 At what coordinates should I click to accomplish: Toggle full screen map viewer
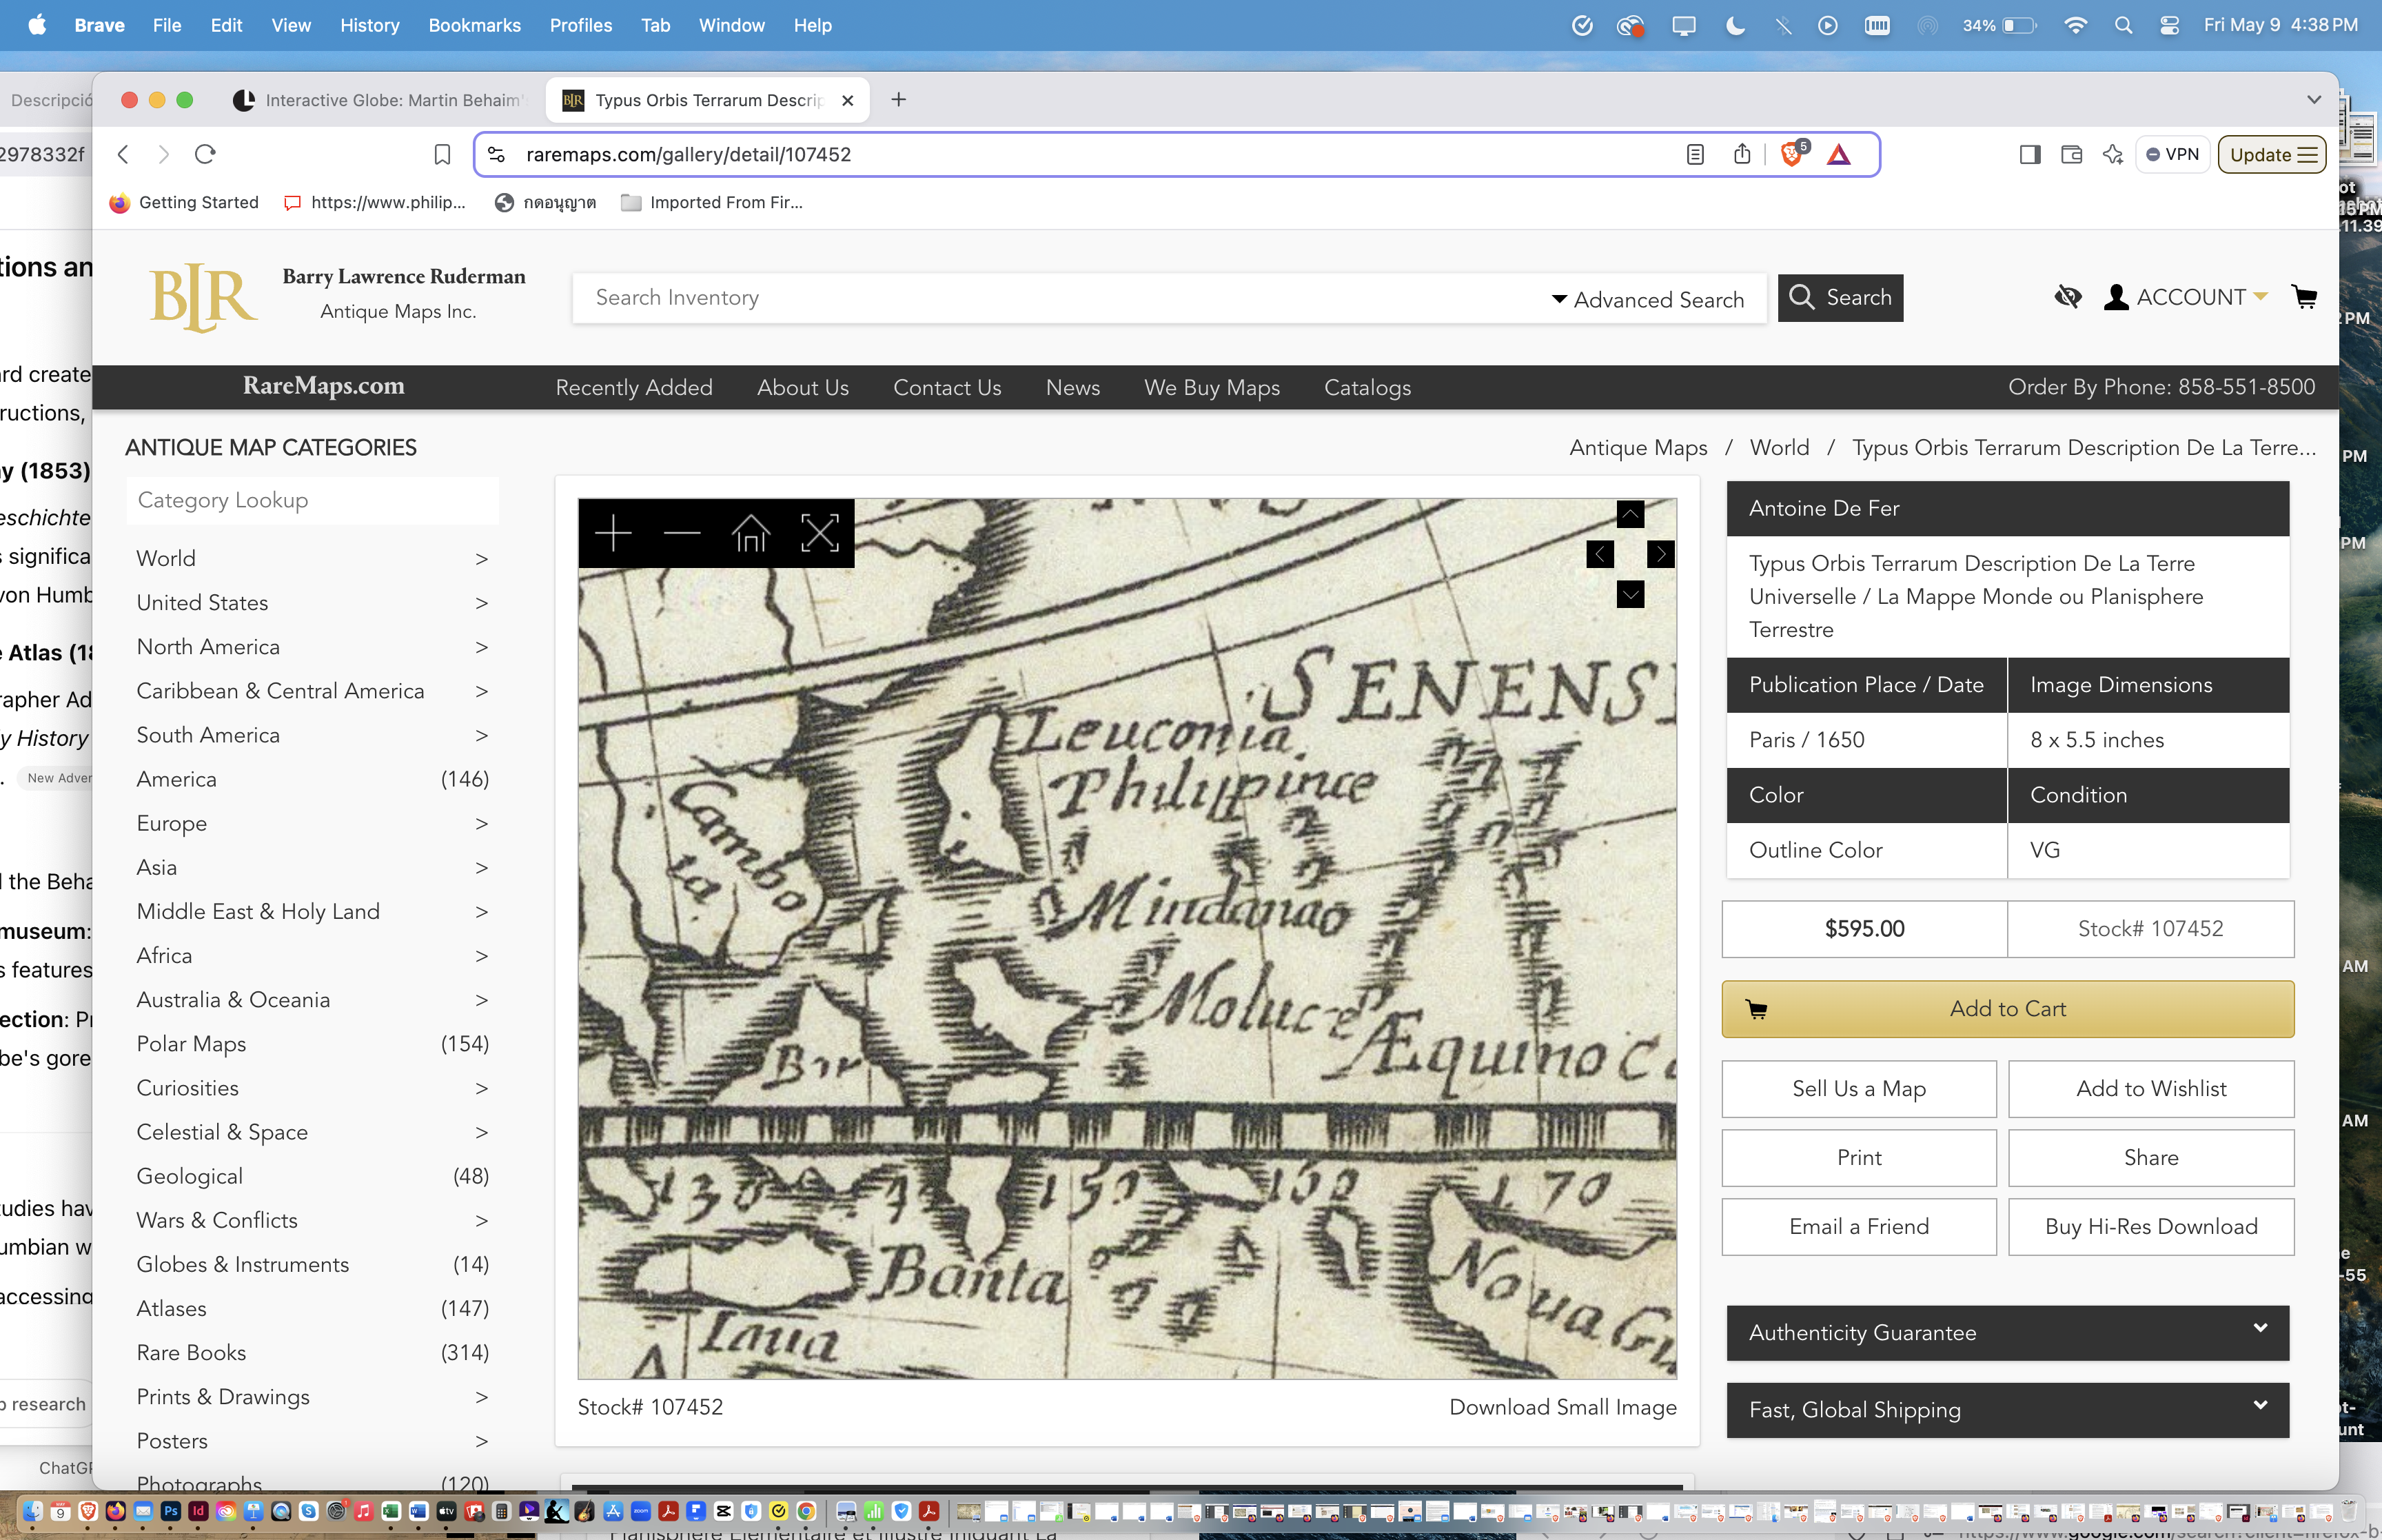[820, 533]
